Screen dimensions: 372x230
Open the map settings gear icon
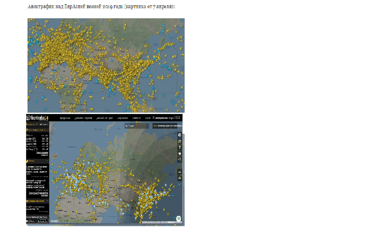tap(179, 135)
